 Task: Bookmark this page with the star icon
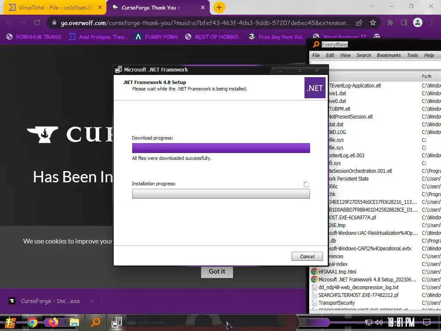(x=373, y=23)
